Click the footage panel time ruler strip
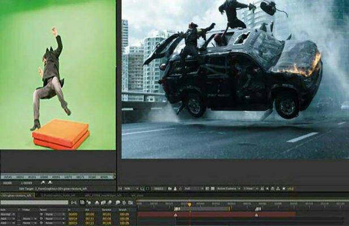Viewport: 349px width, 226px height. 58,177
